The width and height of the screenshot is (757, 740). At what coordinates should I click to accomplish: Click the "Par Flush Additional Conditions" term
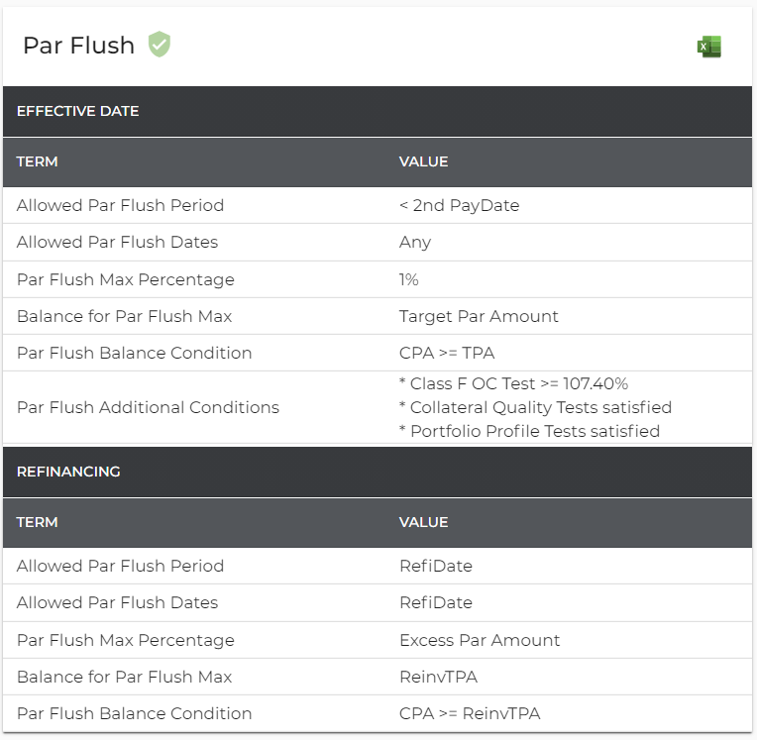click(x=148, y=407)
